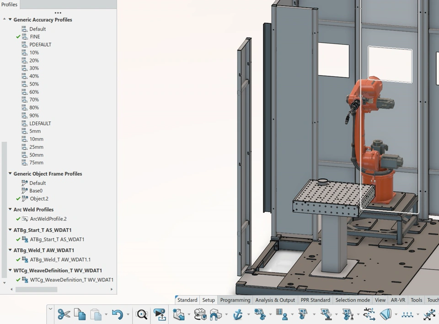Open the AR-VR tab

click(x=398, y=300)
